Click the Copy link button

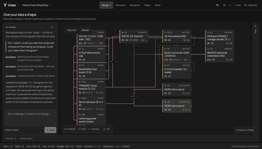(x=251, y=5)
